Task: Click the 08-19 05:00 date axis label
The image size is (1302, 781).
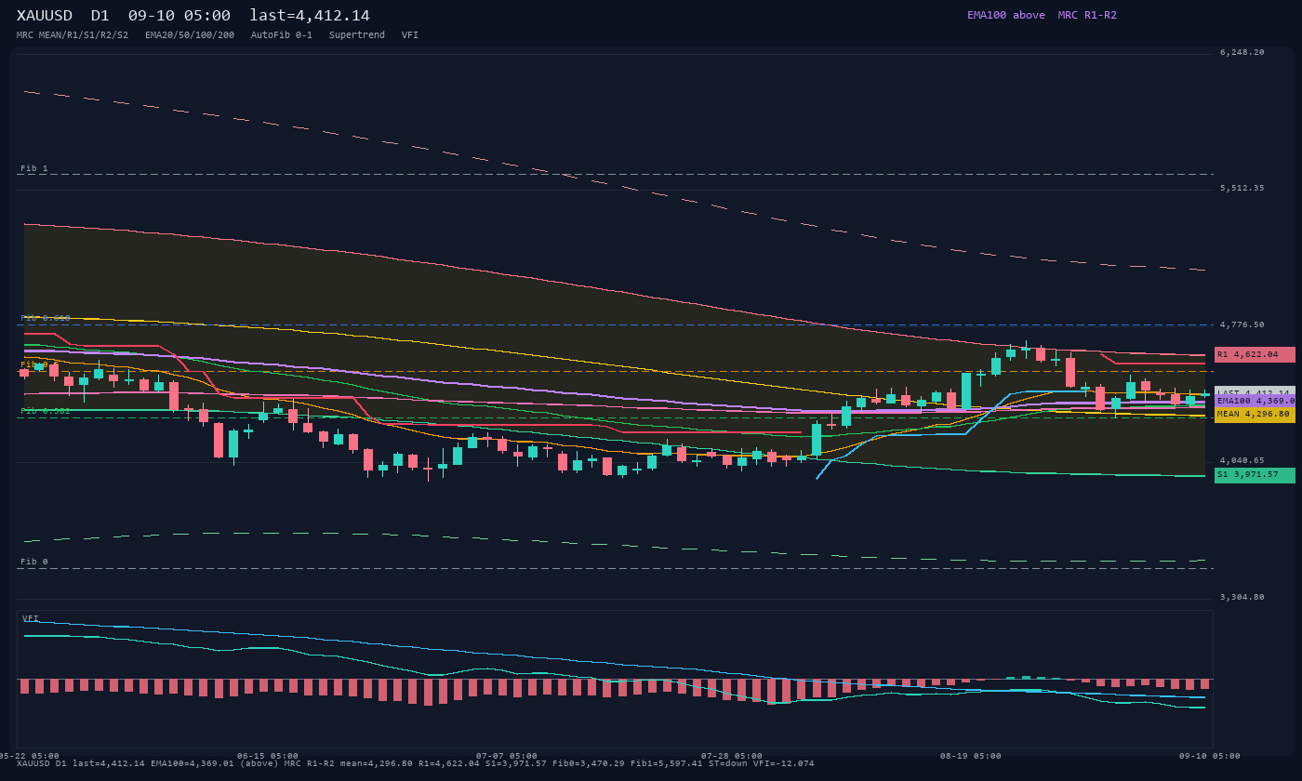Action: (971, 756)
